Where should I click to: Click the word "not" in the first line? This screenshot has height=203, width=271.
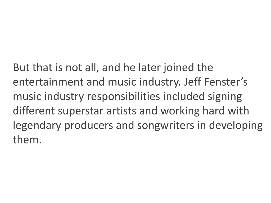pyautogui.click(x=74, y=68)
